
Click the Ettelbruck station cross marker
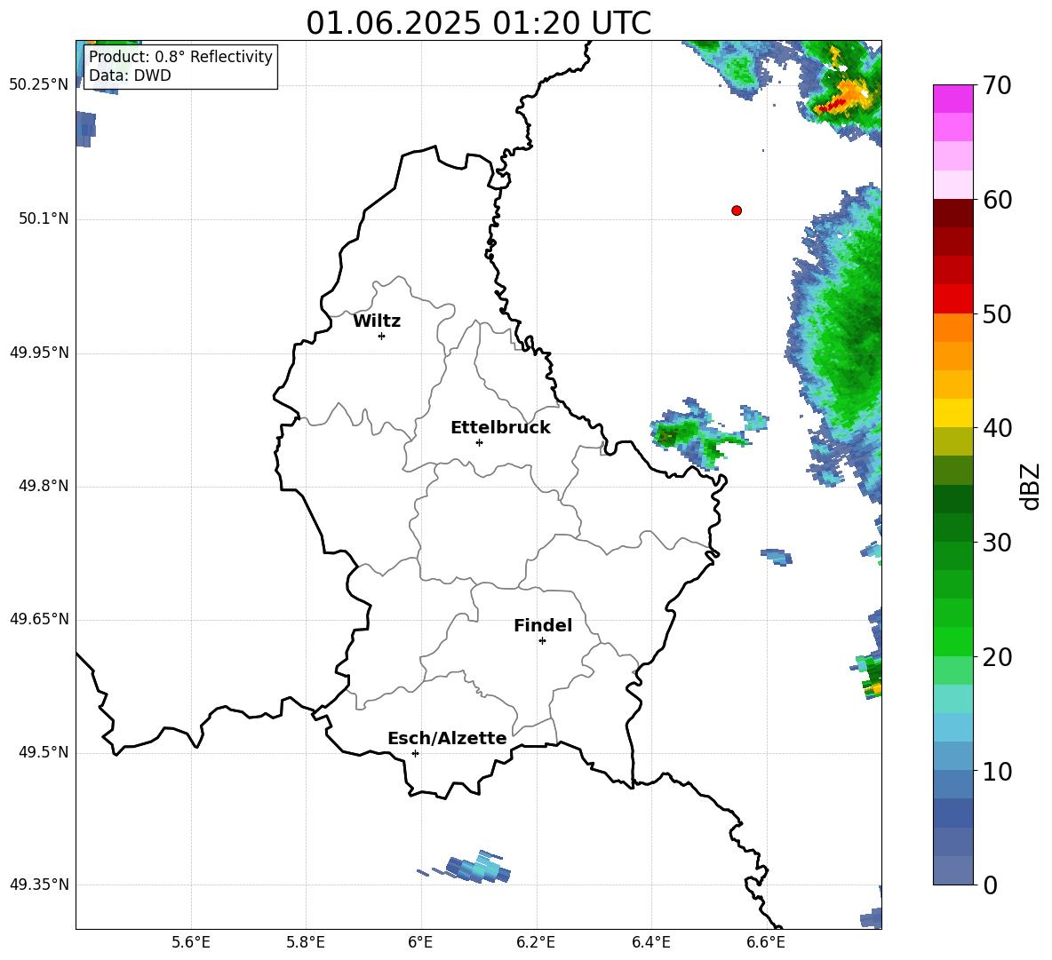[479, 442]
